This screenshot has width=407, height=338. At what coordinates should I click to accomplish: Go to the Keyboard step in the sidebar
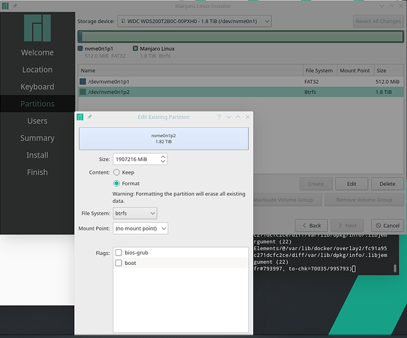click(x=37, y=87)
